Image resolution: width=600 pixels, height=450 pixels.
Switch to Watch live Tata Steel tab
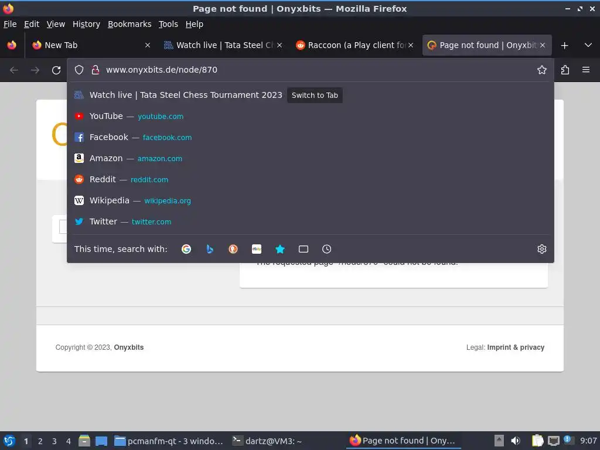tap(223, 45)
